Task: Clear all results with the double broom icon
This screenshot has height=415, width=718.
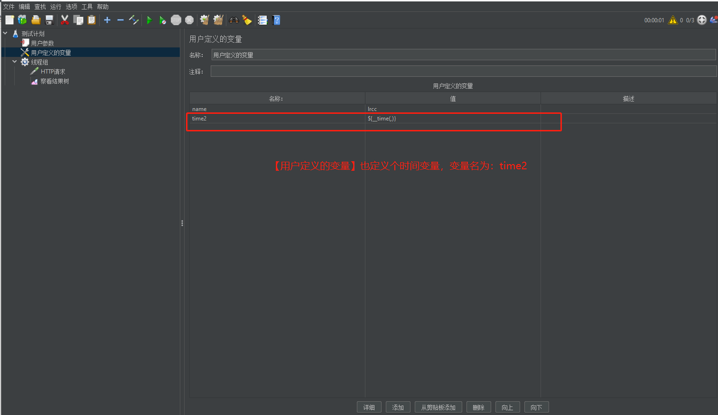Action: 218,20
